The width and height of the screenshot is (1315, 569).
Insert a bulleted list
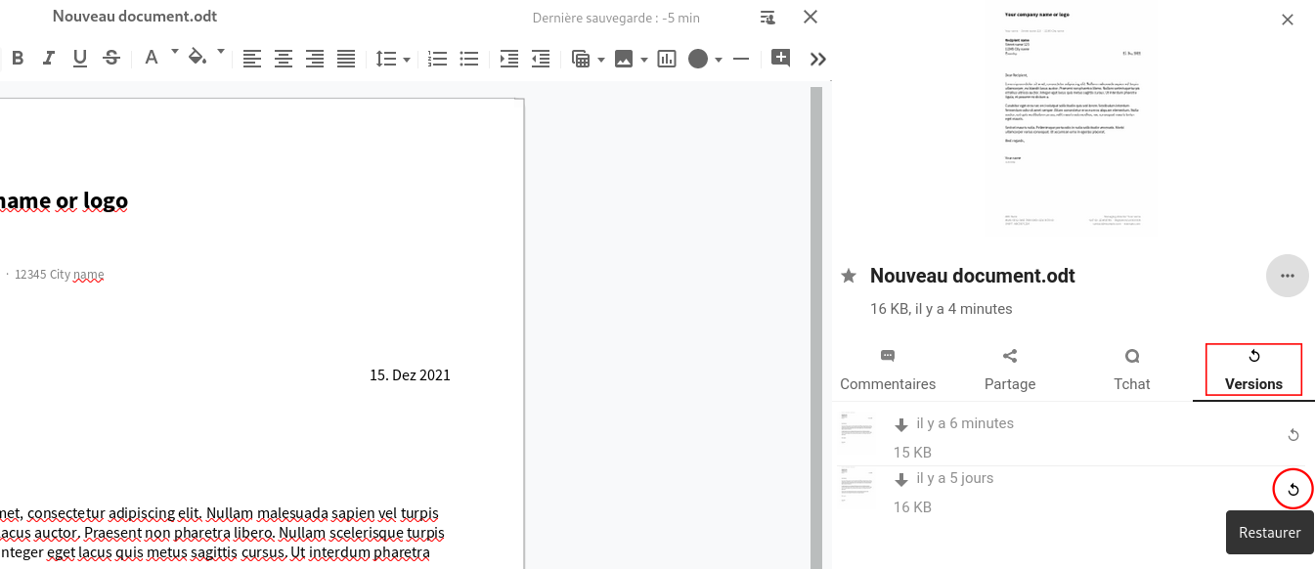click(x=469, y=59)
